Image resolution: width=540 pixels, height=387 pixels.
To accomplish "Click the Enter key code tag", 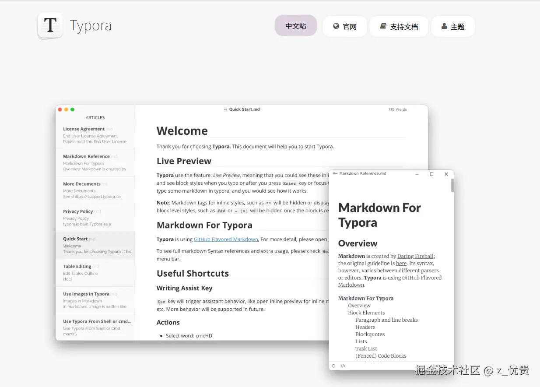I will click(x=289, y=183).
